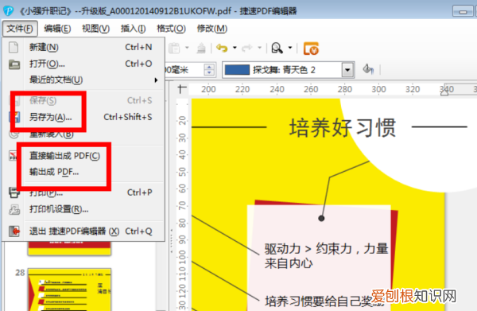Click the black connector dot on note

[321, 218]
